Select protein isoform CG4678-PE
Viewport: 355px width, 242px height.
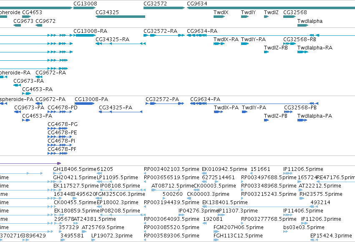coord(60,137)
